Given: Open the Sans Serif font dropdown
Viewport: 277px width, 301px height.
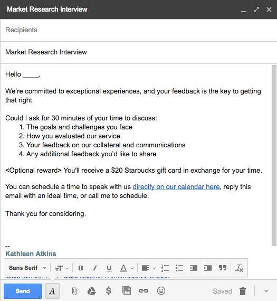Looking at the screenshot, I should point(27,268).
